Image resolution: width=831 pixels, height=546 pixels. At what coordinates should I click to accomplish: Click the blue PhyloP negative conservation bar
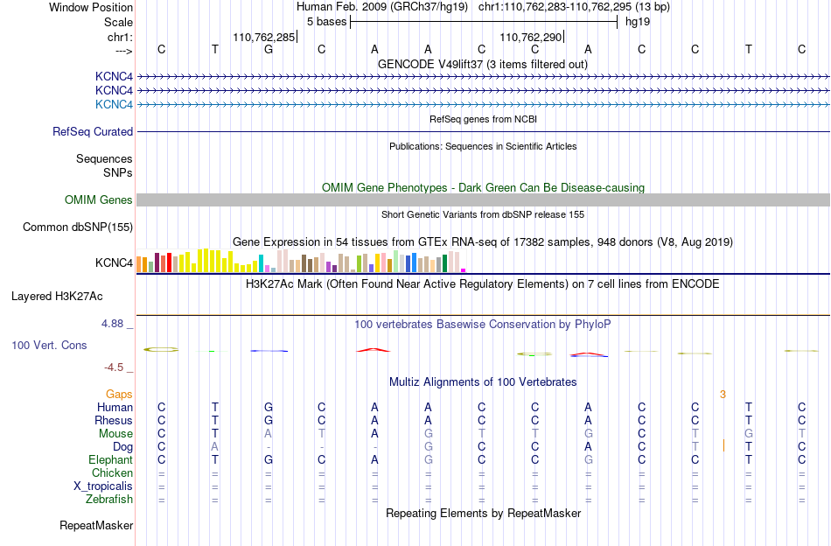(x=269, y=350)
